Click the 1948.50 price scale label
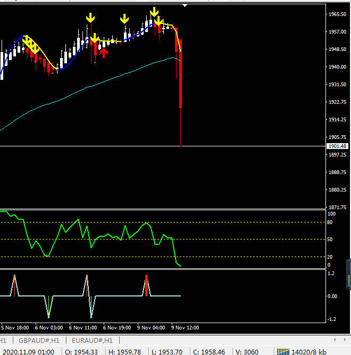 click(x=337, y=49)
